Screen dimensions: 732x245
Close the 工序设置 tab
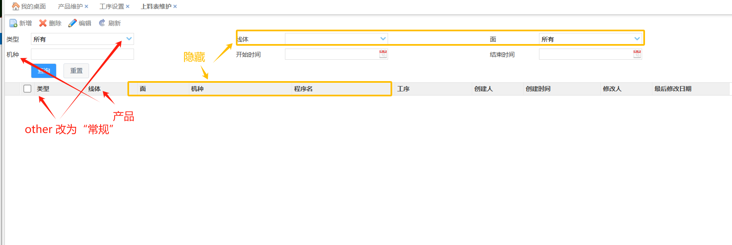[x=127, y=7]
